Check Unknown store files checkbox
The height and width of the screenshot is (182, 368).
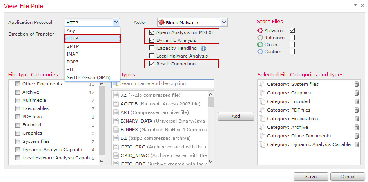[x=292, y=38]
